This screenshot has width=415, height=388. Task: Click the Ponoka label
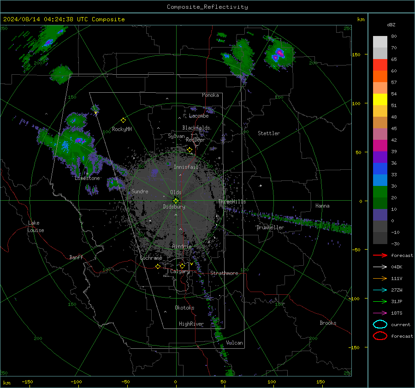210,95
